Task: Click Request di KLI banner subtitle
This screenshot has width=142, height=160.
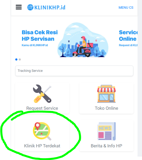Action: (128, 45)
